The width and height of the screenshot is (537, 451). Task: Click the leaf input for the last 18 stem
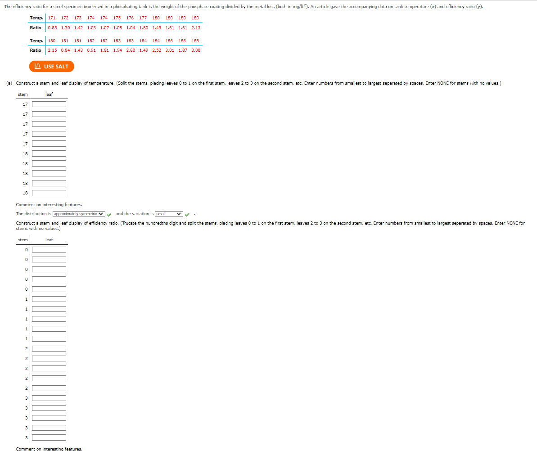click(49, 193)
